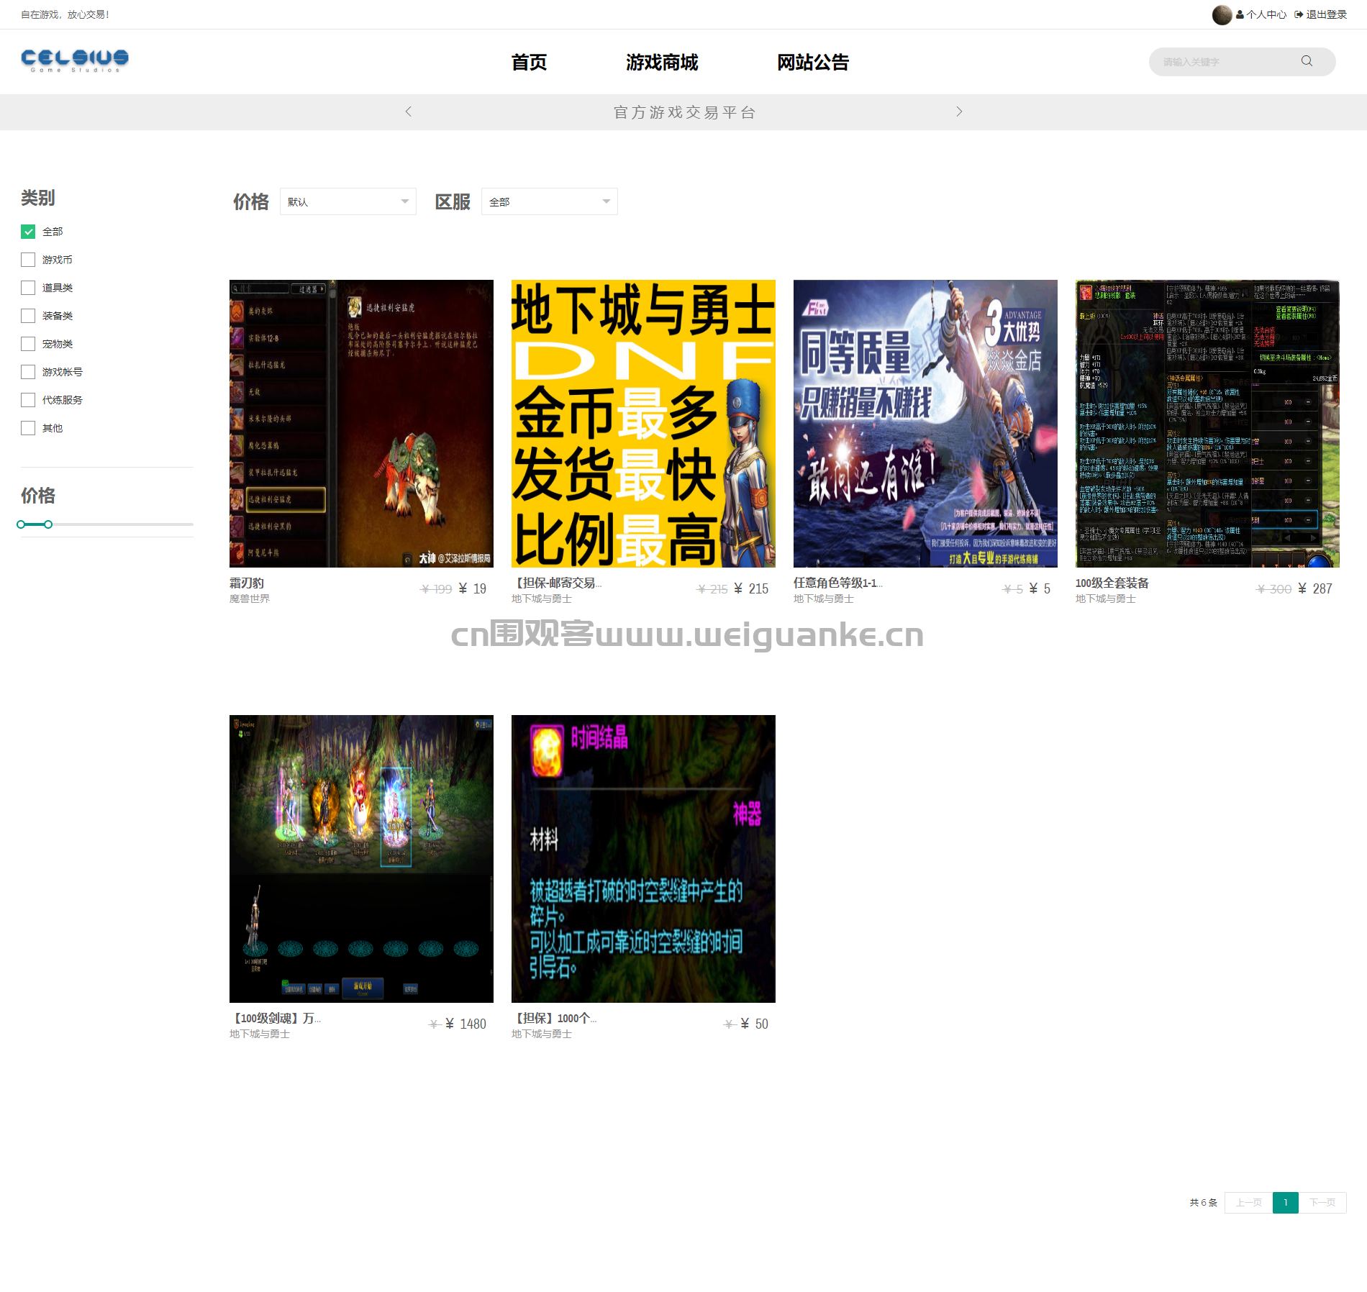Click the right banner arrow
Screen dimensions: 1367x1292
coord(959,112)
